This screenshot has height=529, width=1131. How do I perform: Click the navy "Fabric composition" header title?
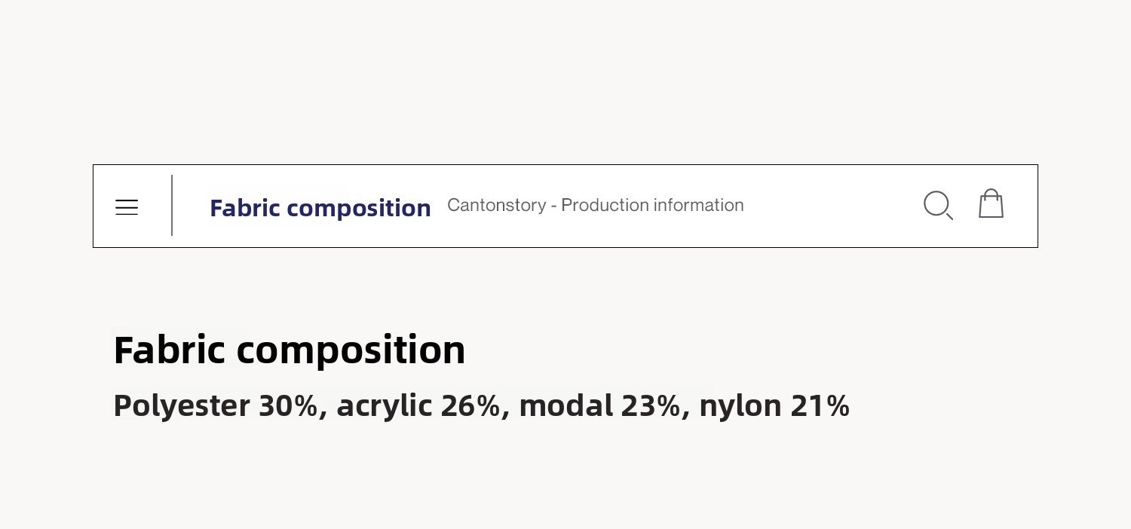pyautogui.click(x=320, y=208)
